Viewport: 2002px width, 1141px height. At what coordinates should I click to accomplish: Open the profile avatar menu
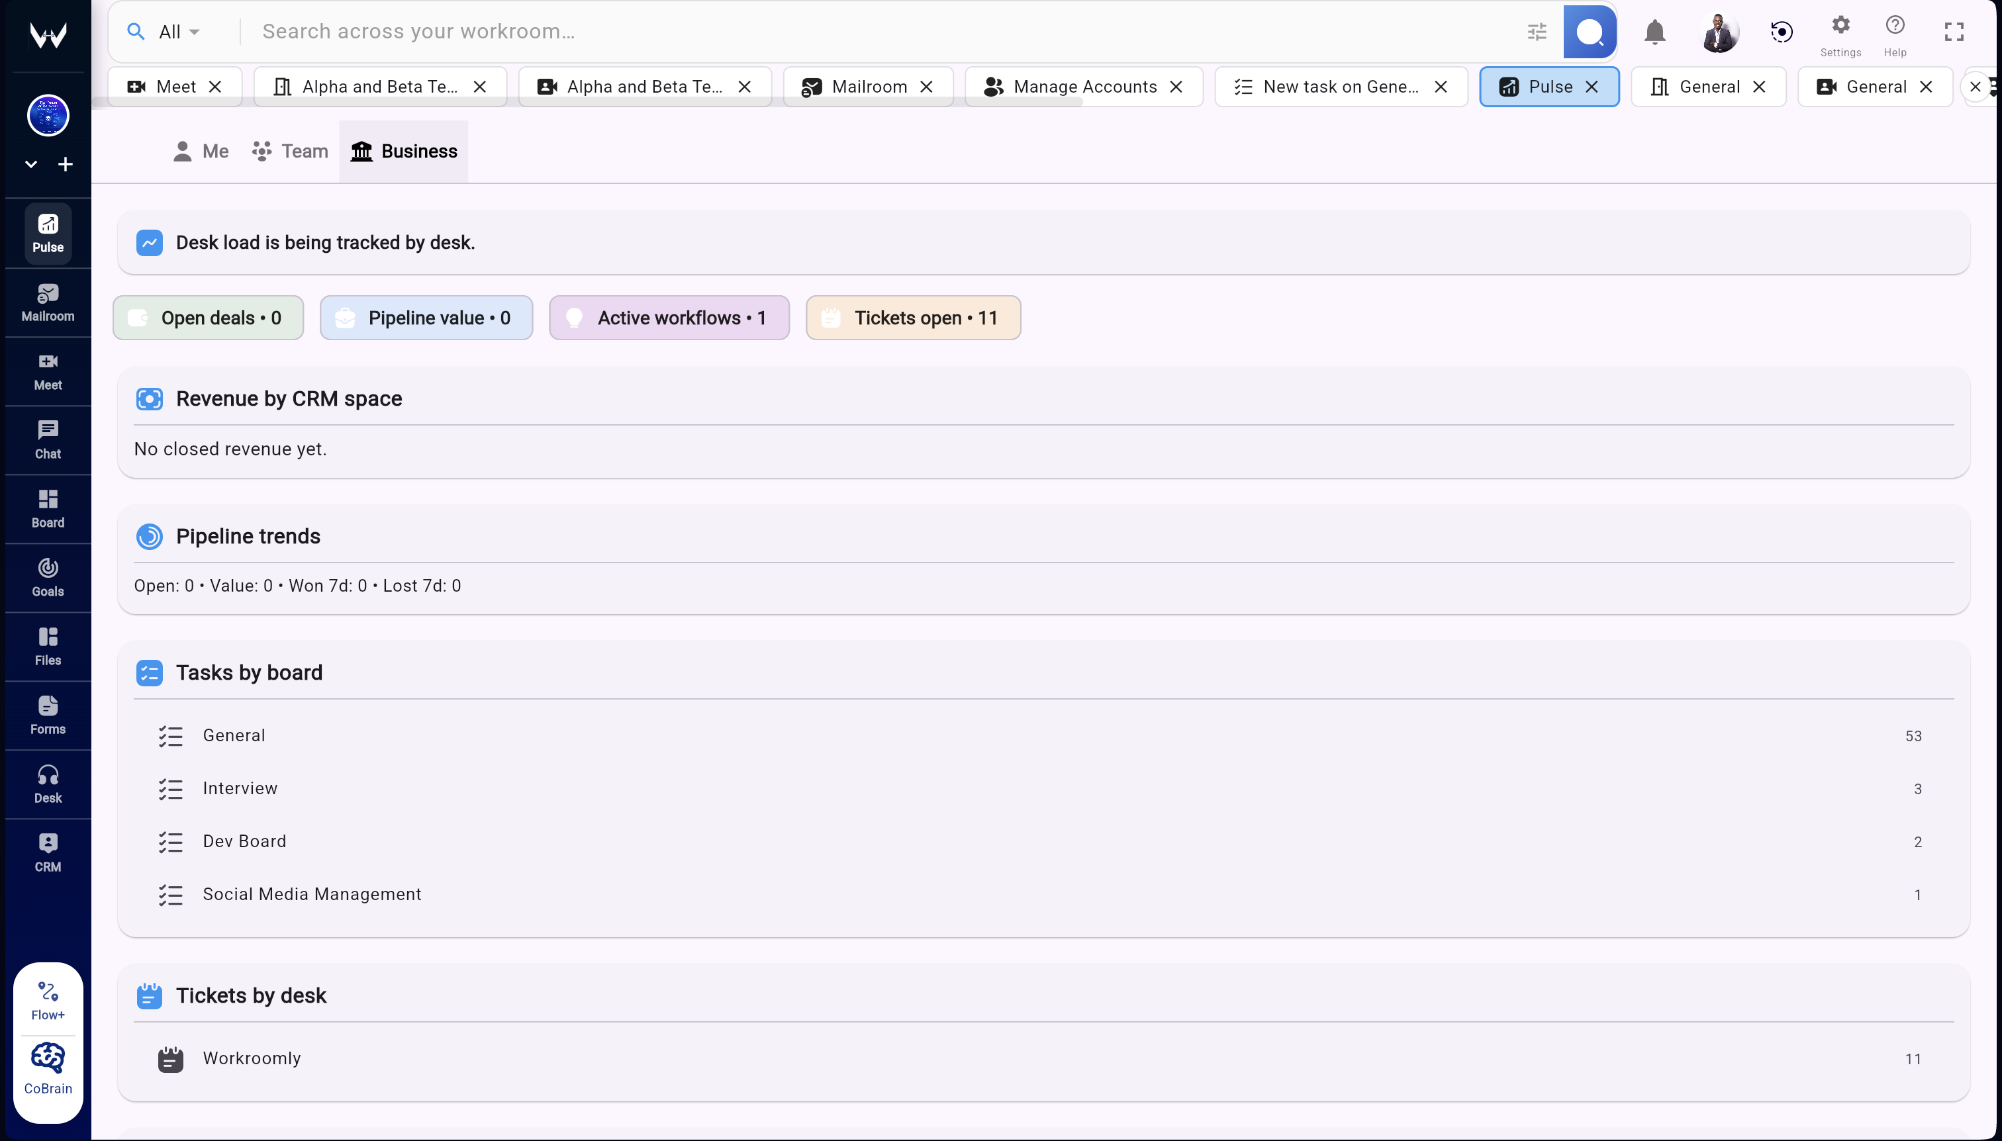[x=1719, y=31]
